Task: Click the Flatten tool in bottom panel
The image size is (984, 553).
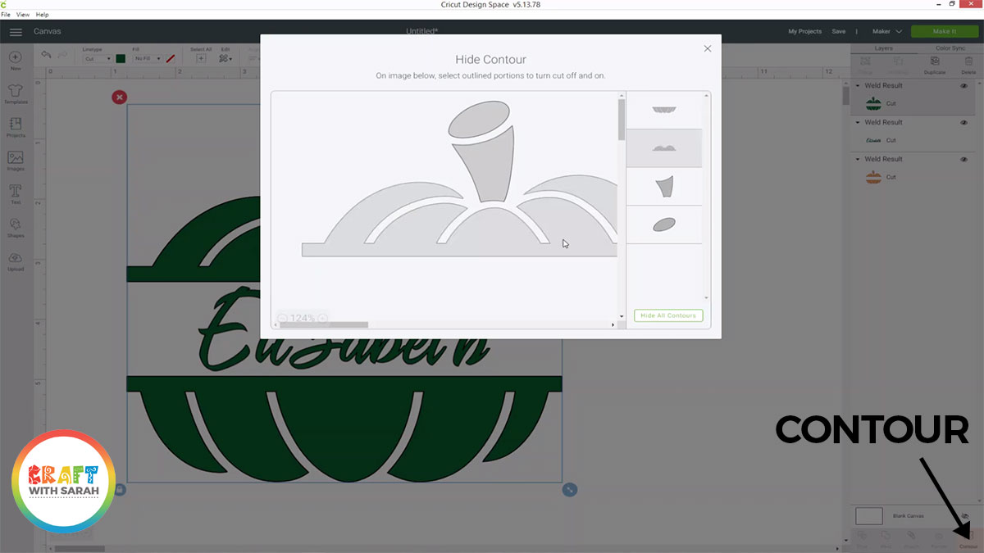Action: (939, 539)
